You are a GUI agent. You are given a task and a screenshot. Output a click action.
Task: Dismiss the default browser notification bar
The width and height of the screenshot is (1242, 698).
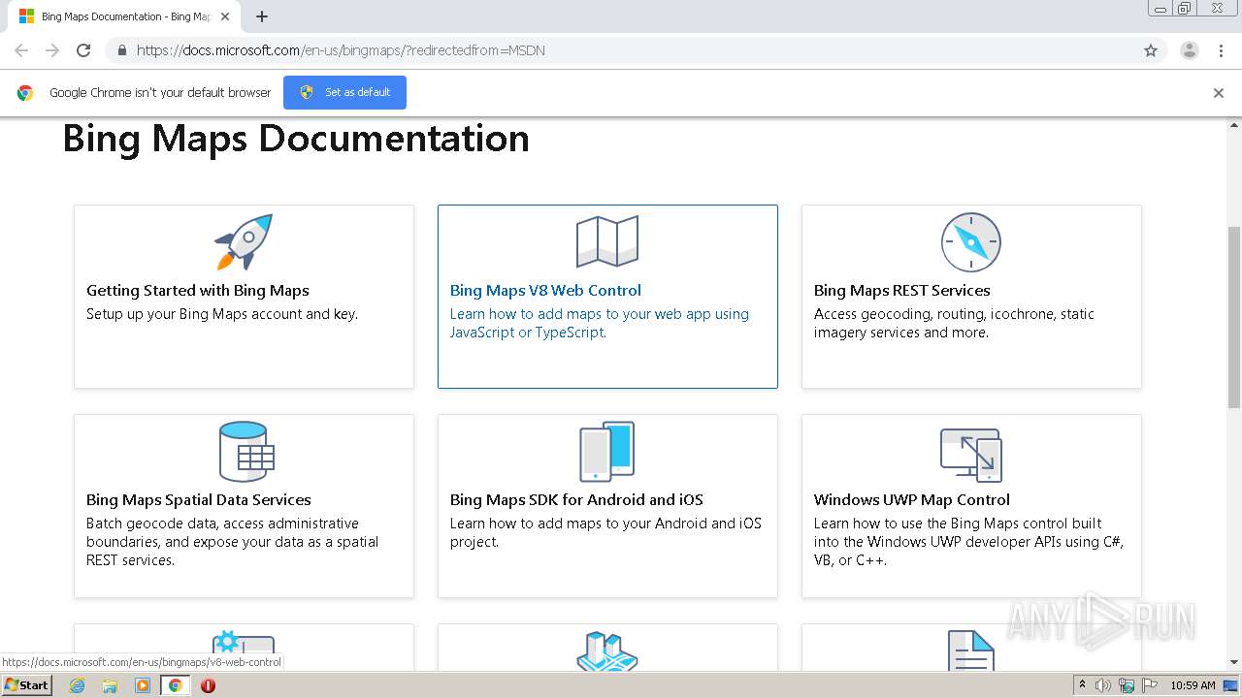[1219, 93]
